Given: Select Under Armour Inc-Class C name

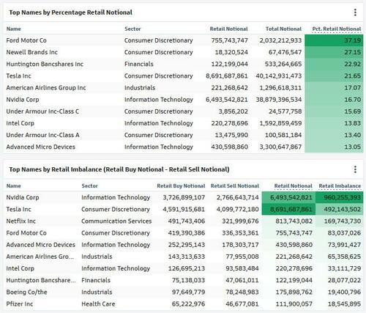Looking at the screenshot, I should point(42,111).
